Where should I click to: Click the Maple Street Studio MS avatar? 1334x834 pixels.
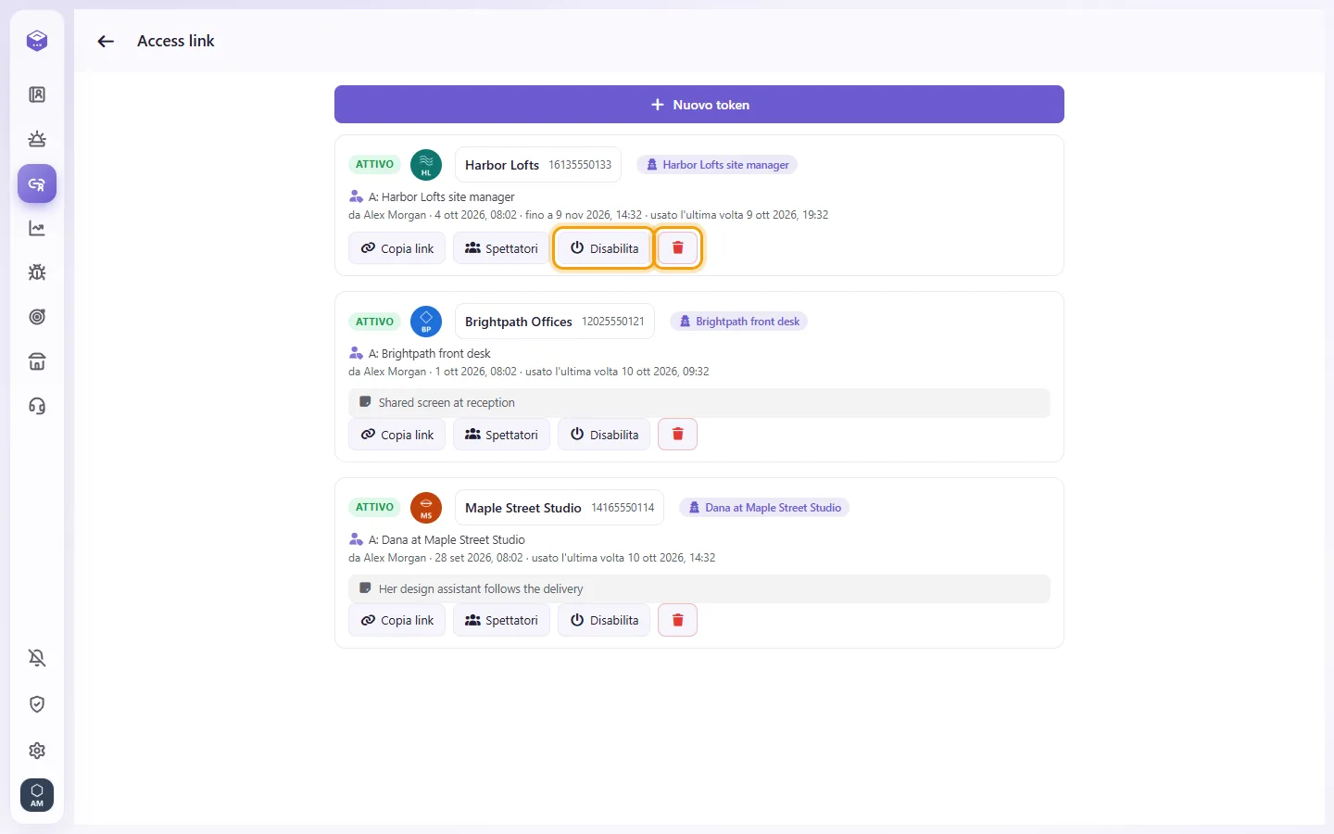click(426, 508)
